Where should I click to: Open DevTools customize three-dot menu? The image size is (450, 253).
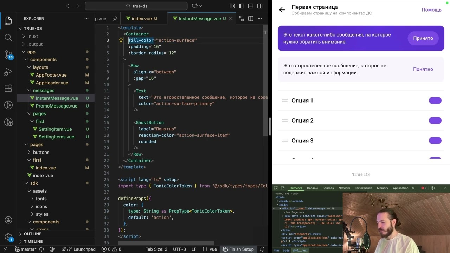pos(439,188)
